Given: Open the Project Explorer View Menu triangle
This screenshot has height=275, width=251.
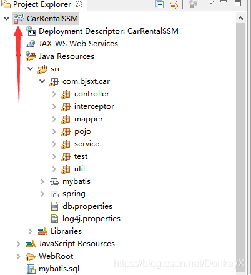Looking at the screenshot, I should (x=211, y=2).
